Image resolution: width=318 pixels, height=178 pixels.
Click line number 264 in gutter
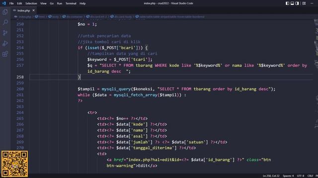click(20, 113)
